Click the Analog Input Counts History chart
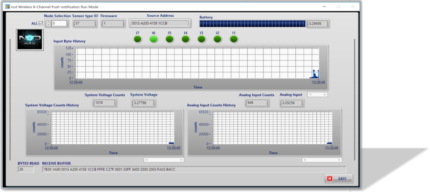The width and height of the screenshot is (430, 192). pyautogui.click(x=264, y=132)
